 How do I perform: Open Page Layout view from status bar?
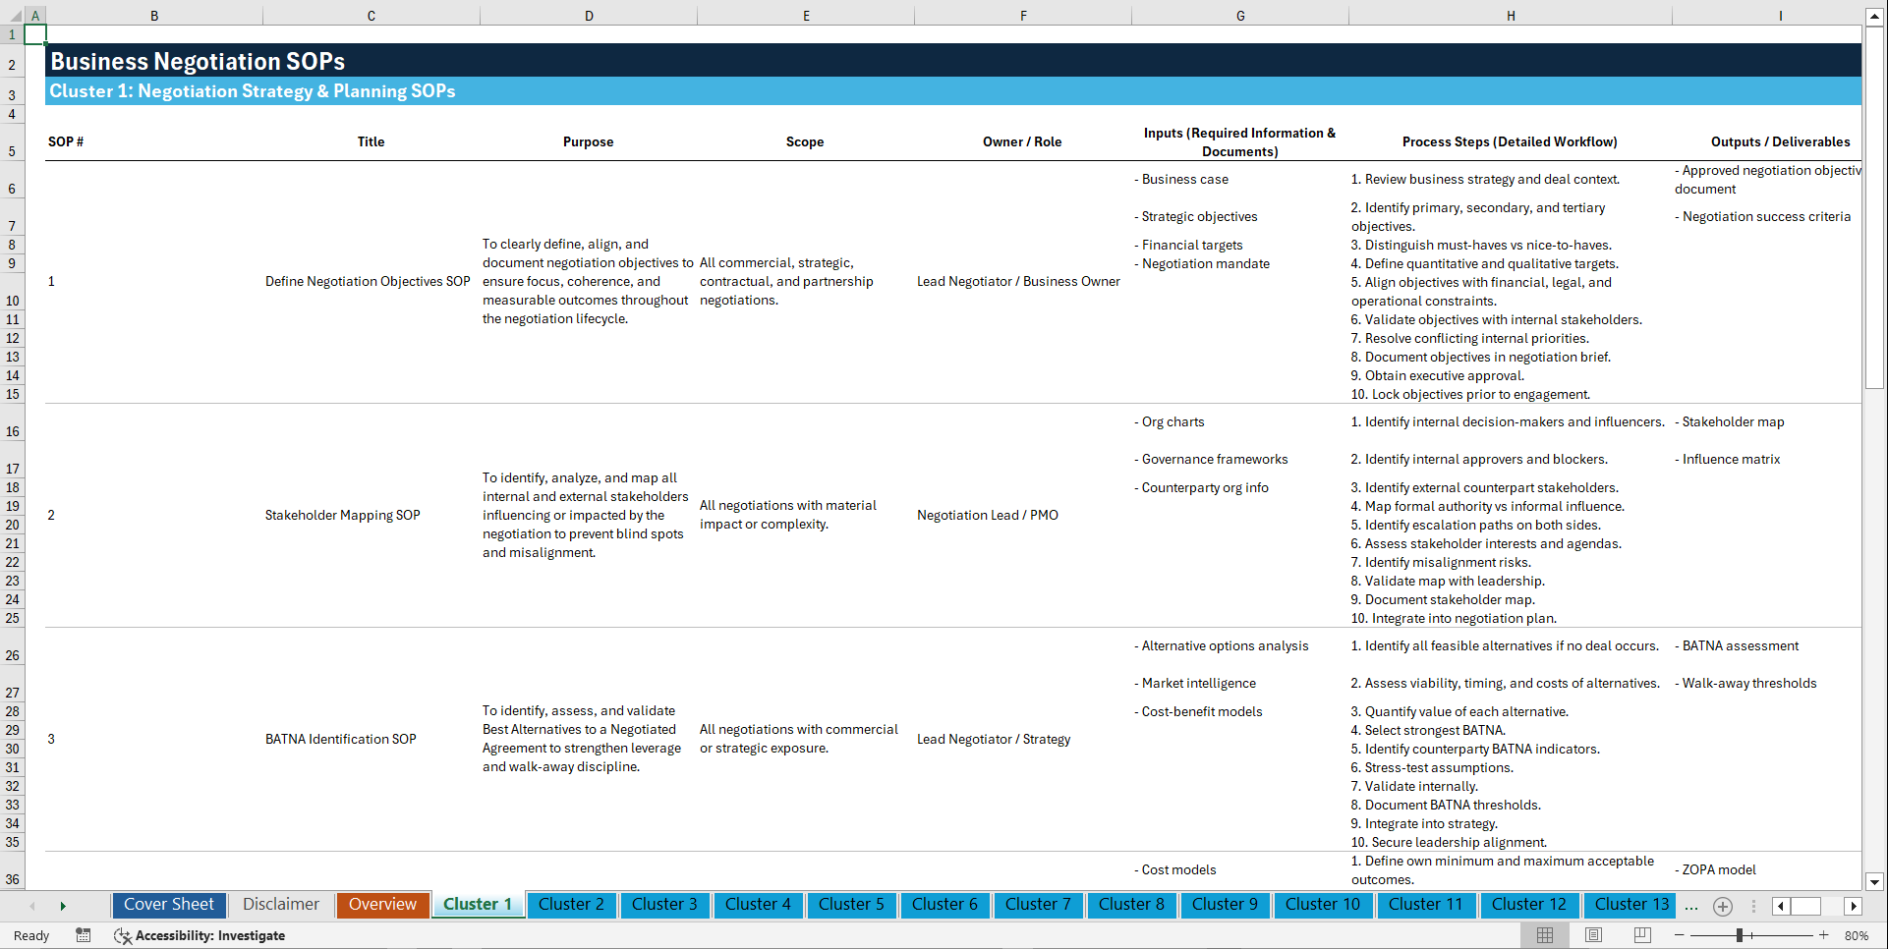[x=1592, y=935]
